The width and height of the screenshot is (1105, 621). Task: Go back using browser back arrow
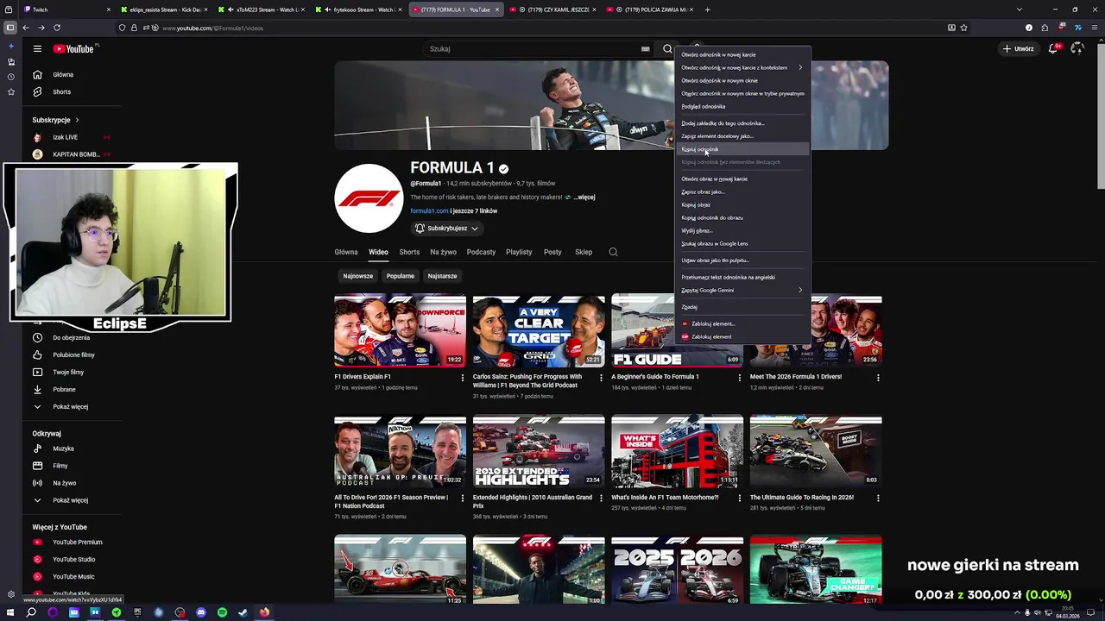point(26,28)
